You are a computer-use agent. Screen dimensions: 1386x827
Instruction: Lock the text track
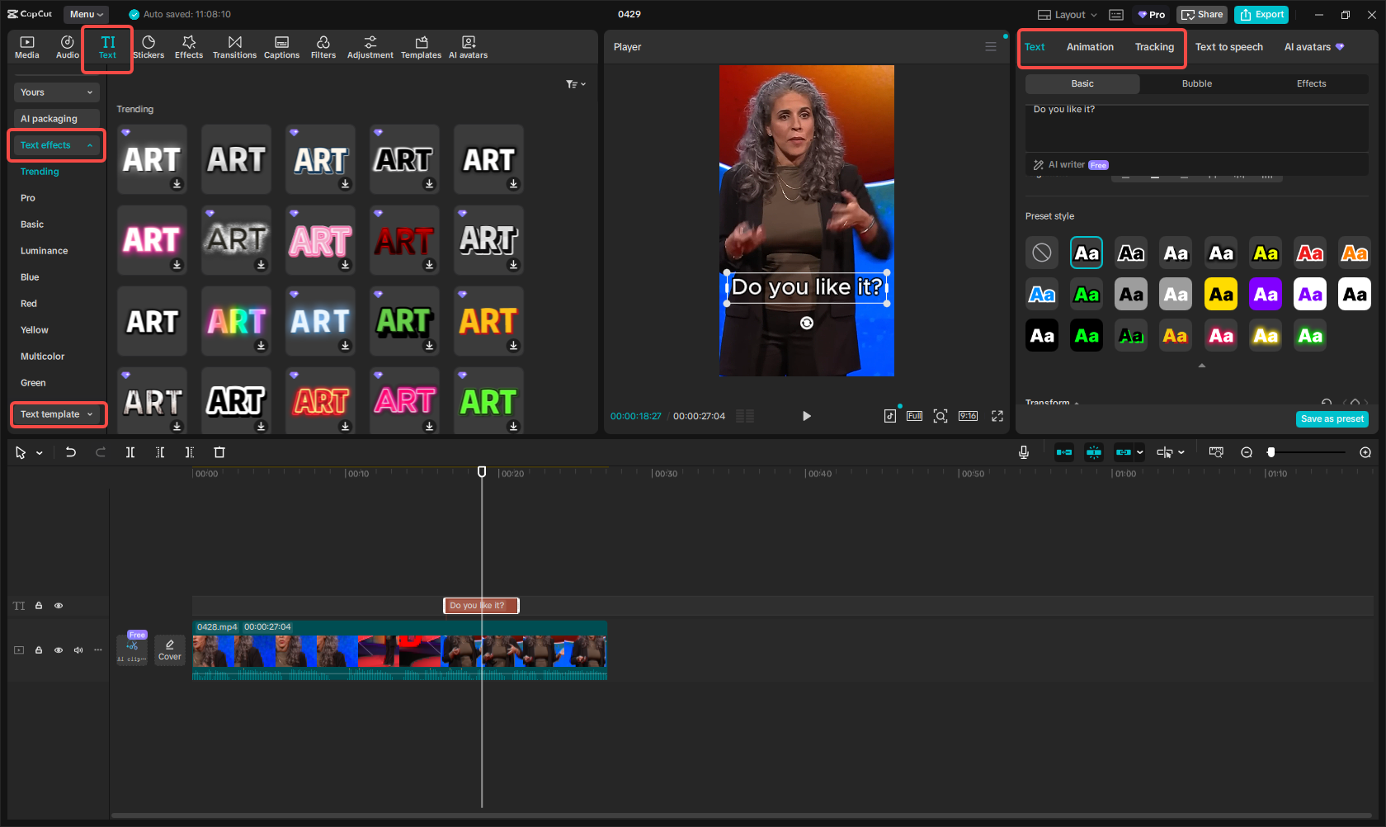click(x=39, y=606)
